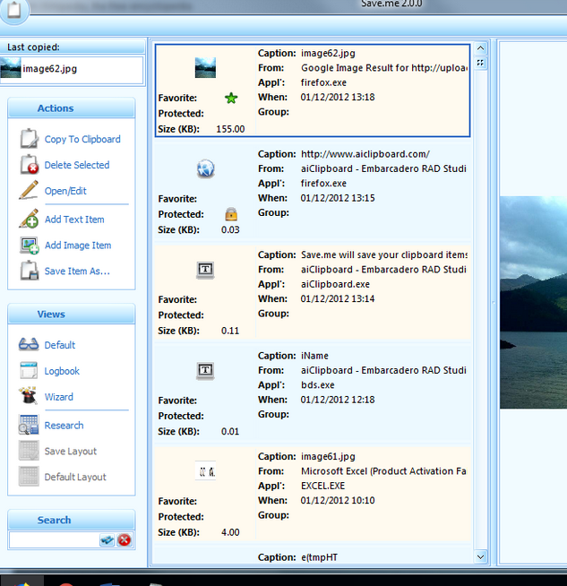
Task: Switch to the Default view
Action: tap(60, 345)
